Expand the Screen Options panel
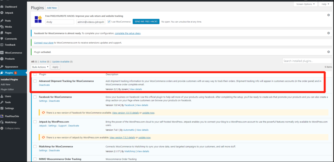Viewport: 334px width, 162px height. [305, 4]
